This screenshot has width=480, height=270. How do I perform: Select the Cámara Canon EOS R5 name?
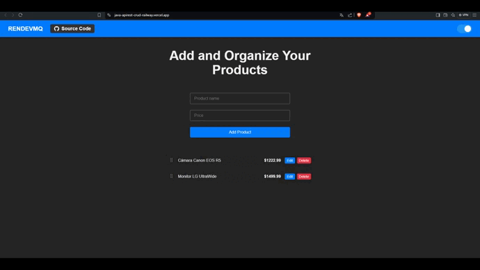199,161
